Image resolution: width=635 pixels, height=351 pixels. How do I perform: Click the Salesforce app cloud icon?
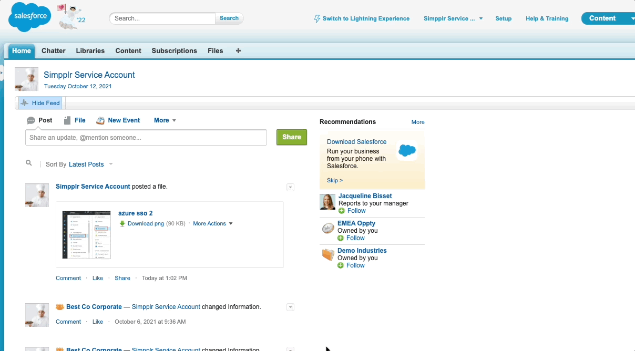407,151
